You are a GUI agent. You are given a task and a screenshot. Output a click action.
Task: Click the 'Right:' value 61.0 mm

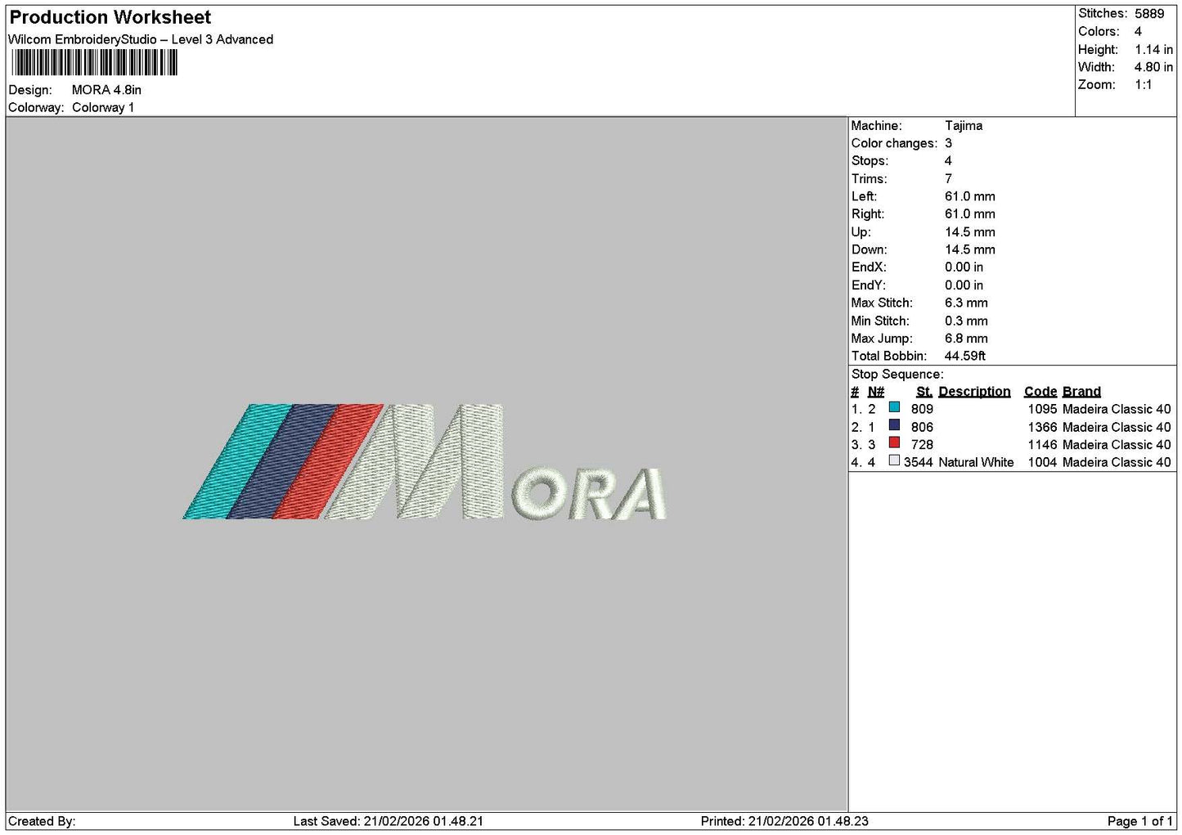pos(970,214)
